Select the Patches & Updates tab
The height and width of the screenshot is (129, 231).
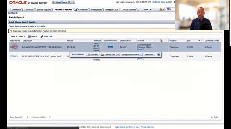tap(64, 10)
